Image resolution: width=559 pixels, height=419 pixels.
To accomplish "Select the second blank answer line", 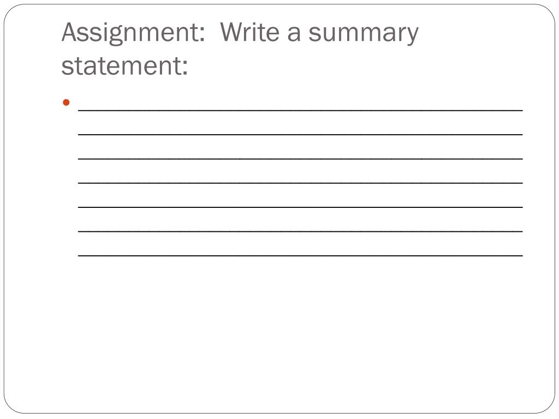I will point(300,133).
